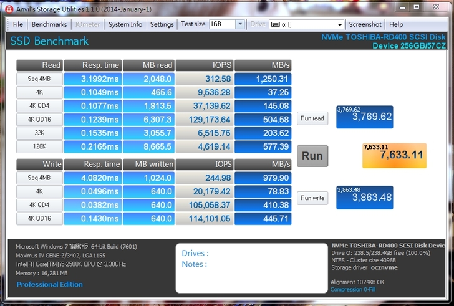Viewport: 454px width, 306px height.
Task: Expand the Drive selection dropdown
Action: point(340,24)
